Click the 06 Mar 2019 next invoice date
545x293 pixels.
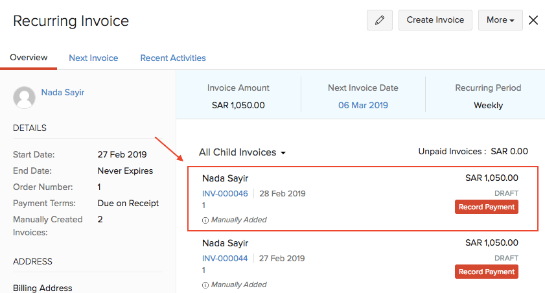tap(363, 105)
